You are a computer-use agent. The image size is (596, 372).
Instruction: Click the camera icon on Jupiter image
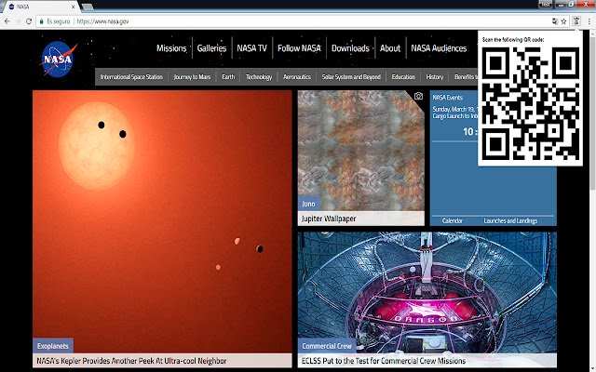pyautogui.click(x=418, y=96)
